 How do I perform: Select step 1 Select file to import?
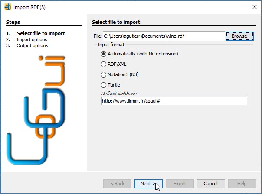point(41,33)
